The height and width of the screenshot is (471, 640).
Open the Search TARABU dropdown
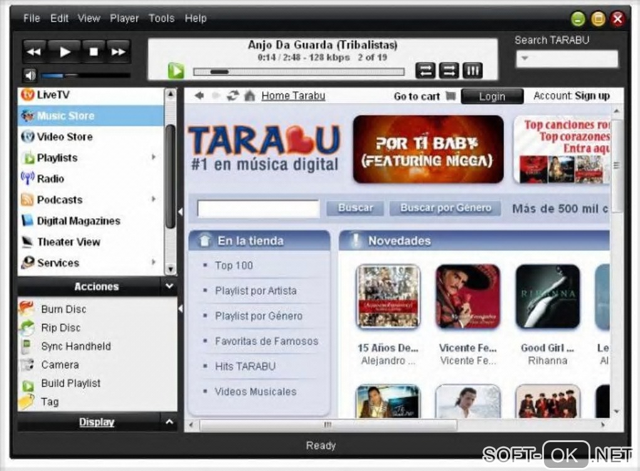525,58
